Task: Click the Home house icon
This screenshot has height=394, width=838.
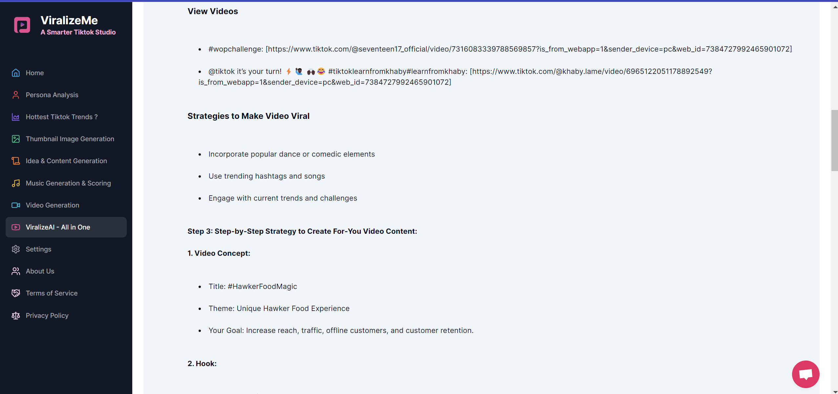Action: [x=16, y=73]
